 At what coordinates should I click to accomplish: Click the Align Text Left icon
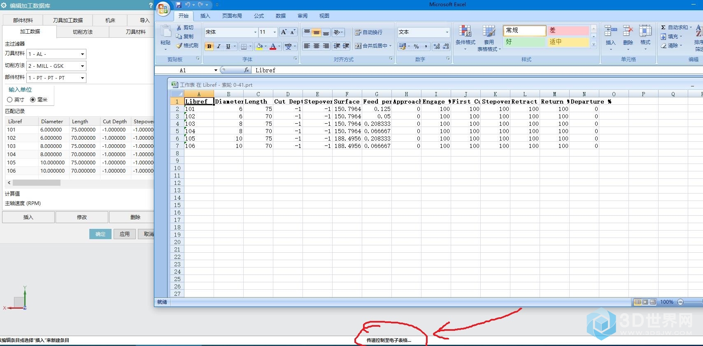tap(307, 46)
